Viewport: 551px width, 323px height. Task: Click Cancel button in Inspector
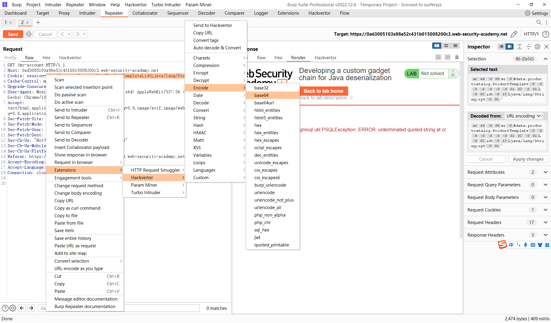click(486, 159)
